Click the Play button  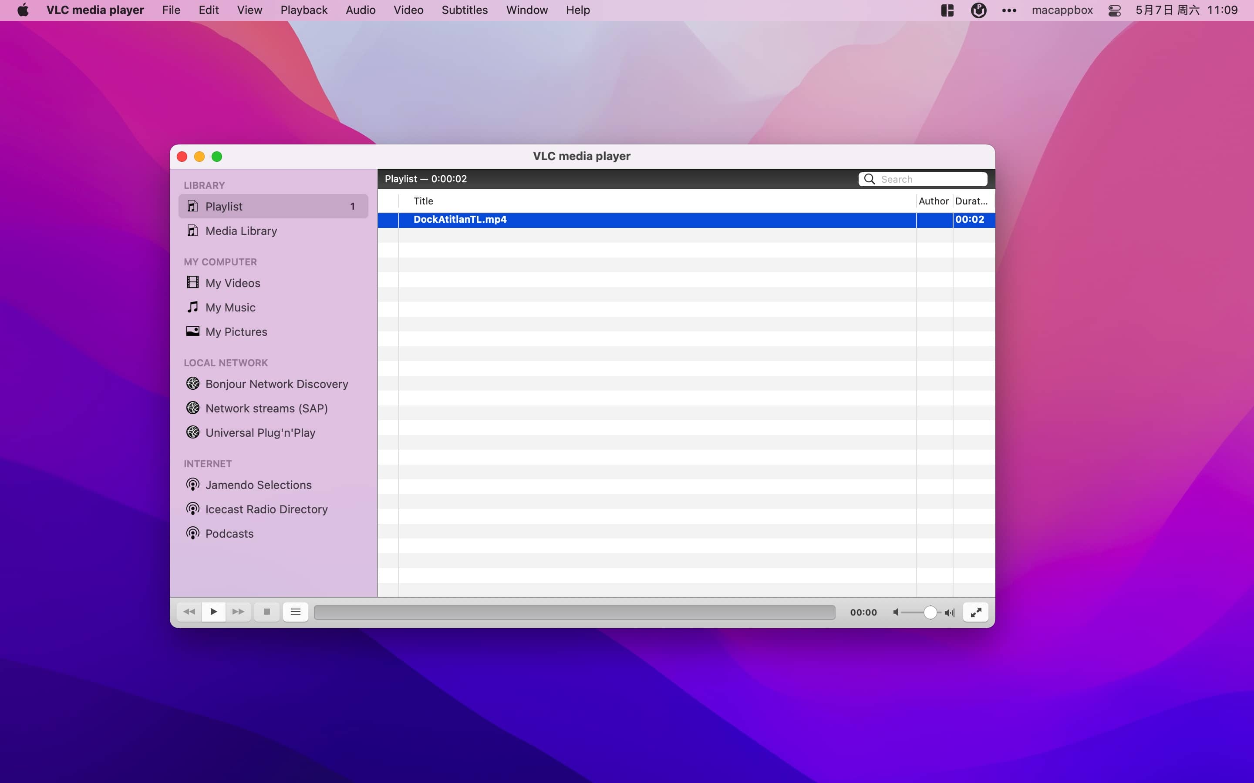coord(213,612)
